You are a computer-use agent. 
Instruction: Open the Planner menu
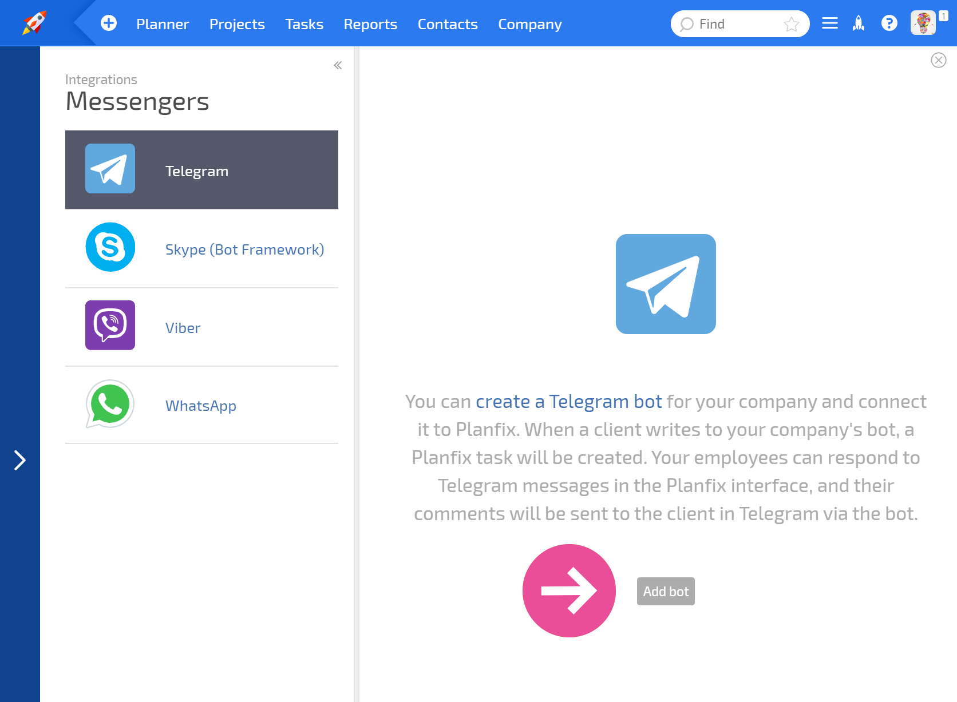coord(163,24)
